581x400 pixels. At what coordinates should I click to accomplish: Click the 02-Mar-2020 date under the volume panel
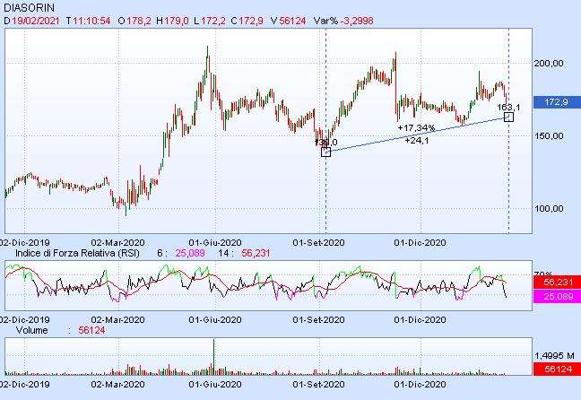tap(117, 385)
